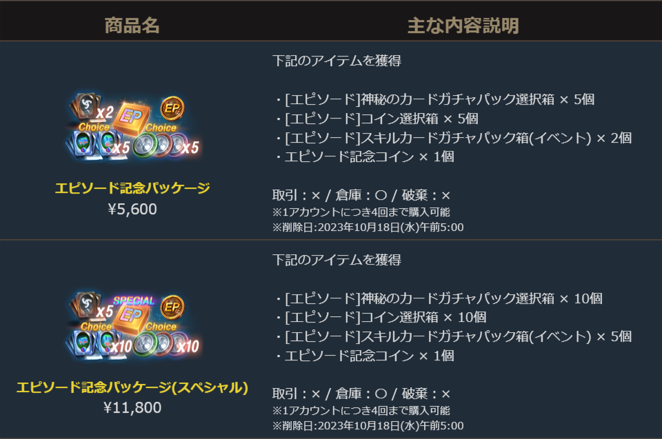662x439 pixels.
Task: Click the ¥5,600 price
Action: pyautogui.click(x=132, y=209)
